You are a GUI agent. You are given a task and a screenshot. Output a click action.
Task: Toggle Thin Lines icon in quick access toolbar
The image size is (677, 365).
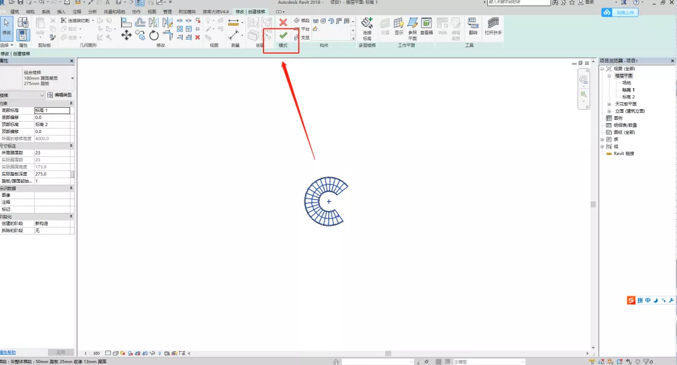point(140,3)
